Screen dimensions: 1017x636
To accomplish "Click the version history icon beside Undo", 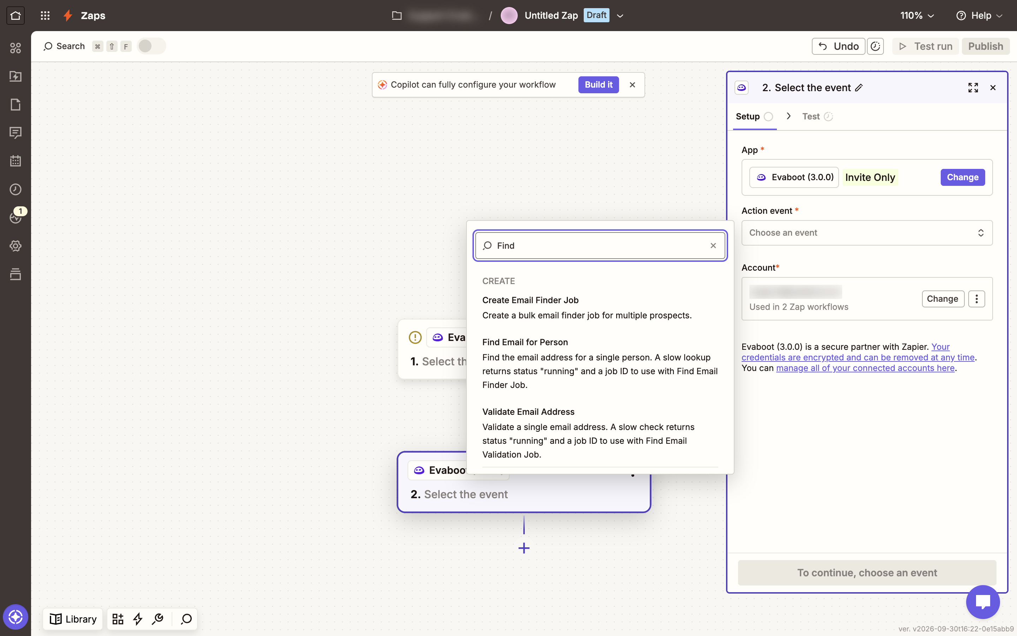I will [875, 46].
